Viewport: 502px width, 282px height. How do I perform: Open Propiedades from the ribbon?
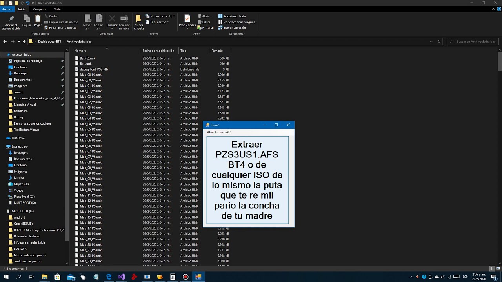pyautogui.click(x=187, y=22)
